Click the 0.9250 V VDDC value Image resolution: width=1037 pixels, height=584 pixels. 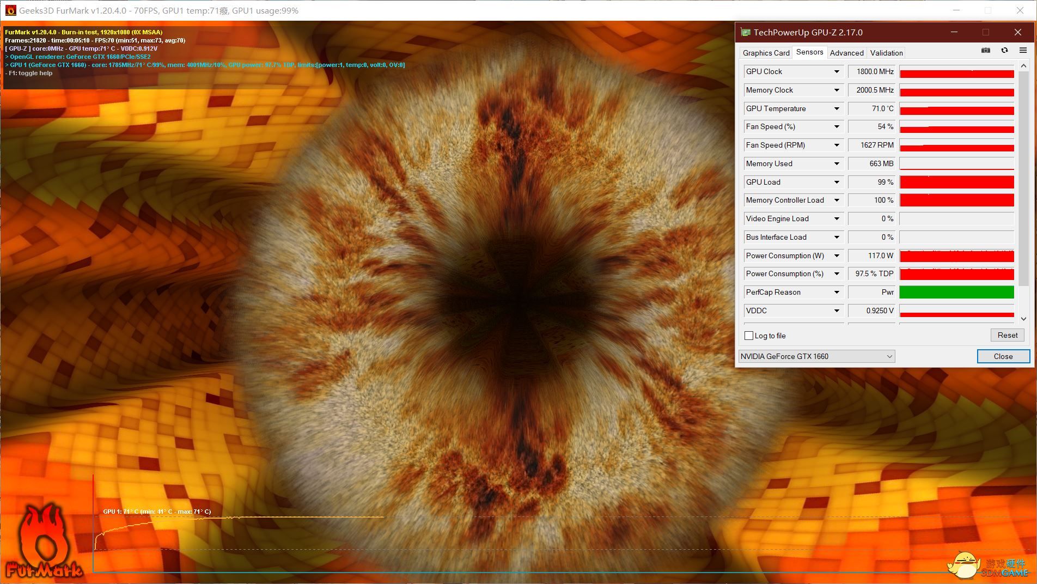tap(871, 311)
